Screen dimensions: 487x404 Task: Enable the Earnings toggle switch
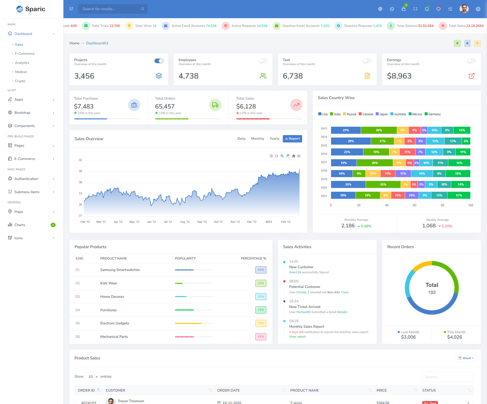pyautogui.click(x=472, y=61)
